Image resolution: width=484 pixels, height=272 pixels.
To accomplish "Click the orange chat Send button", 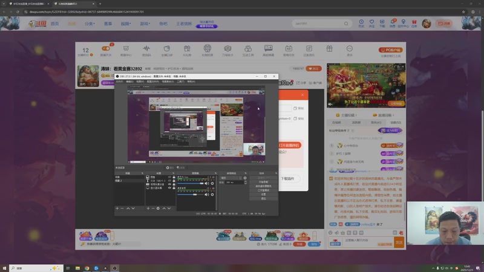I will (399, 242).
